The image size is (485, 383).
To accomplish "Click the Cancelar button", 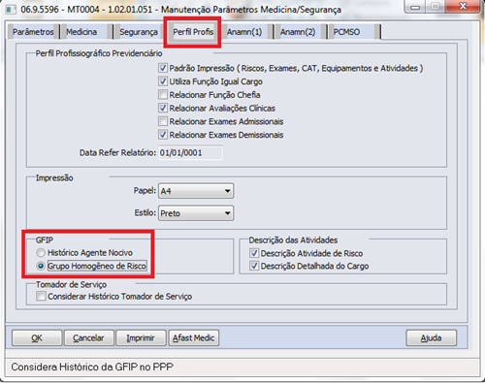I will coord(89,338).
